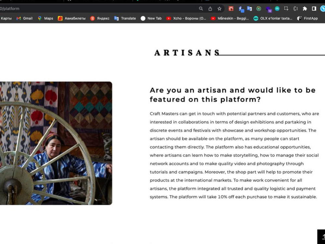This screenshot has width=325, height=244.
Task: Open the blue squares extension icon
Action: (x=241, y=9)
